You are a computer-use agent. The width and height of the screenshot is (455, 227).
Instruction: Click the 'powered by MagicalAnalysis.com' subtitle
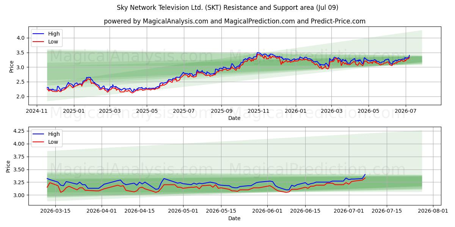coord(235,21)
